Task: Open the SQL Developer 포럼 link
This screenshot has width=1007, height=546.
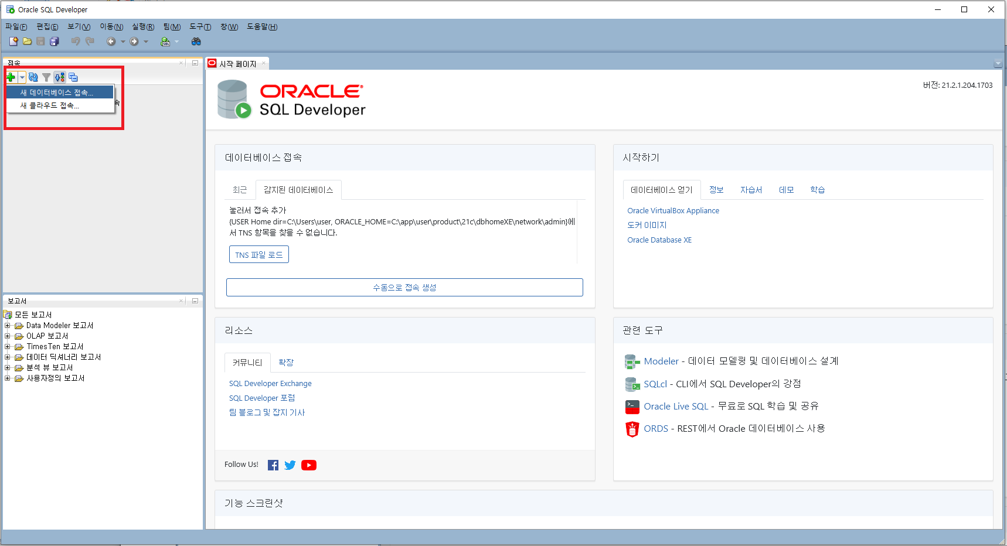Action: pyautogui.click(x=262, y=398)
